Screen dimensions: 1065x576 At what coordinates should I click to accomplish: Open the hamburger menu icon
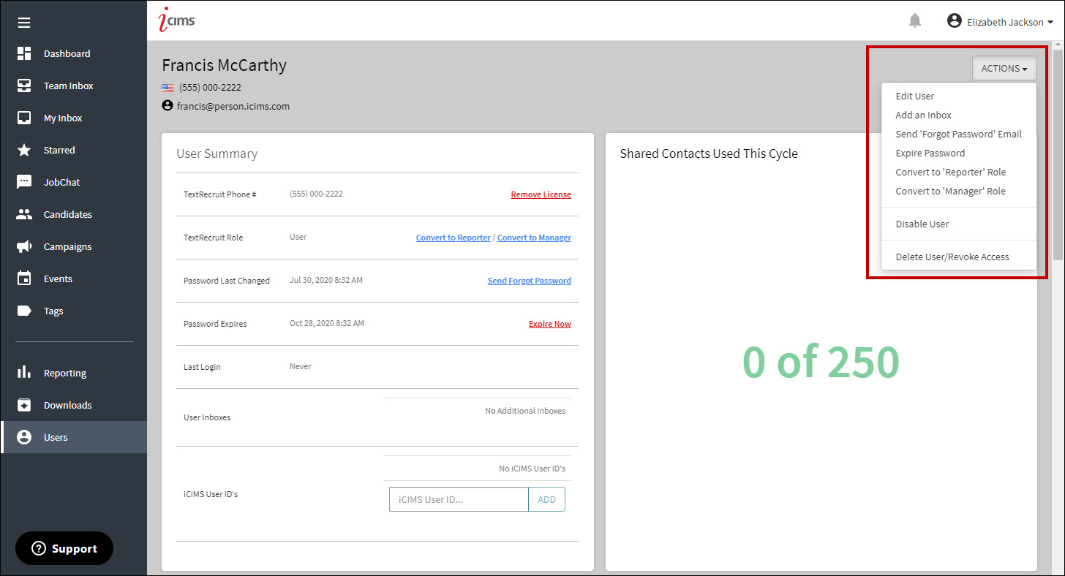click(x=24, y=23)
